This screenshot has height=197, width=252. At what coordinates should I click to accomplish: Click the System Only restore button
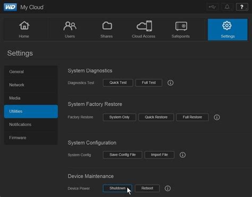[x=119, y=117]
